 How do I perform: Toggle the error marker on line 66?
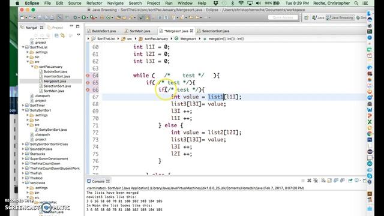[x=88, y=90]
